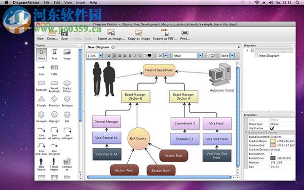Pick the Computer clipart tool
Viewport: 304px width, 190px height.
tap(67, 164)
